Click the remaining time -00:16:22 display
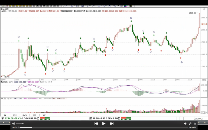 click(192, 127)
